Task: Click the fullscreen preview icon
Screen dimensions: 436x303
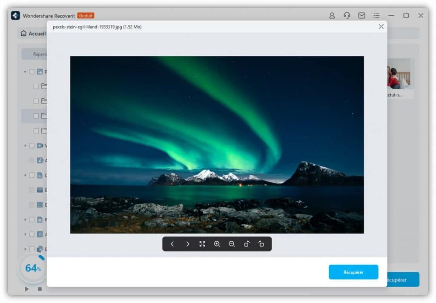Action: pyautogui.click(x=202, y=244)
